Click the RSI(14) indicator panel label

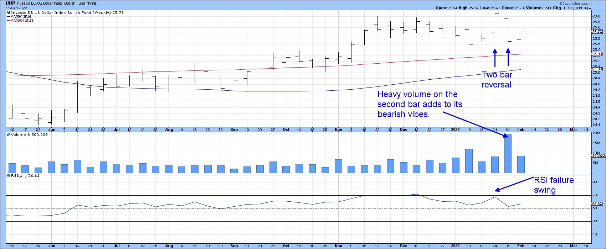24,175
